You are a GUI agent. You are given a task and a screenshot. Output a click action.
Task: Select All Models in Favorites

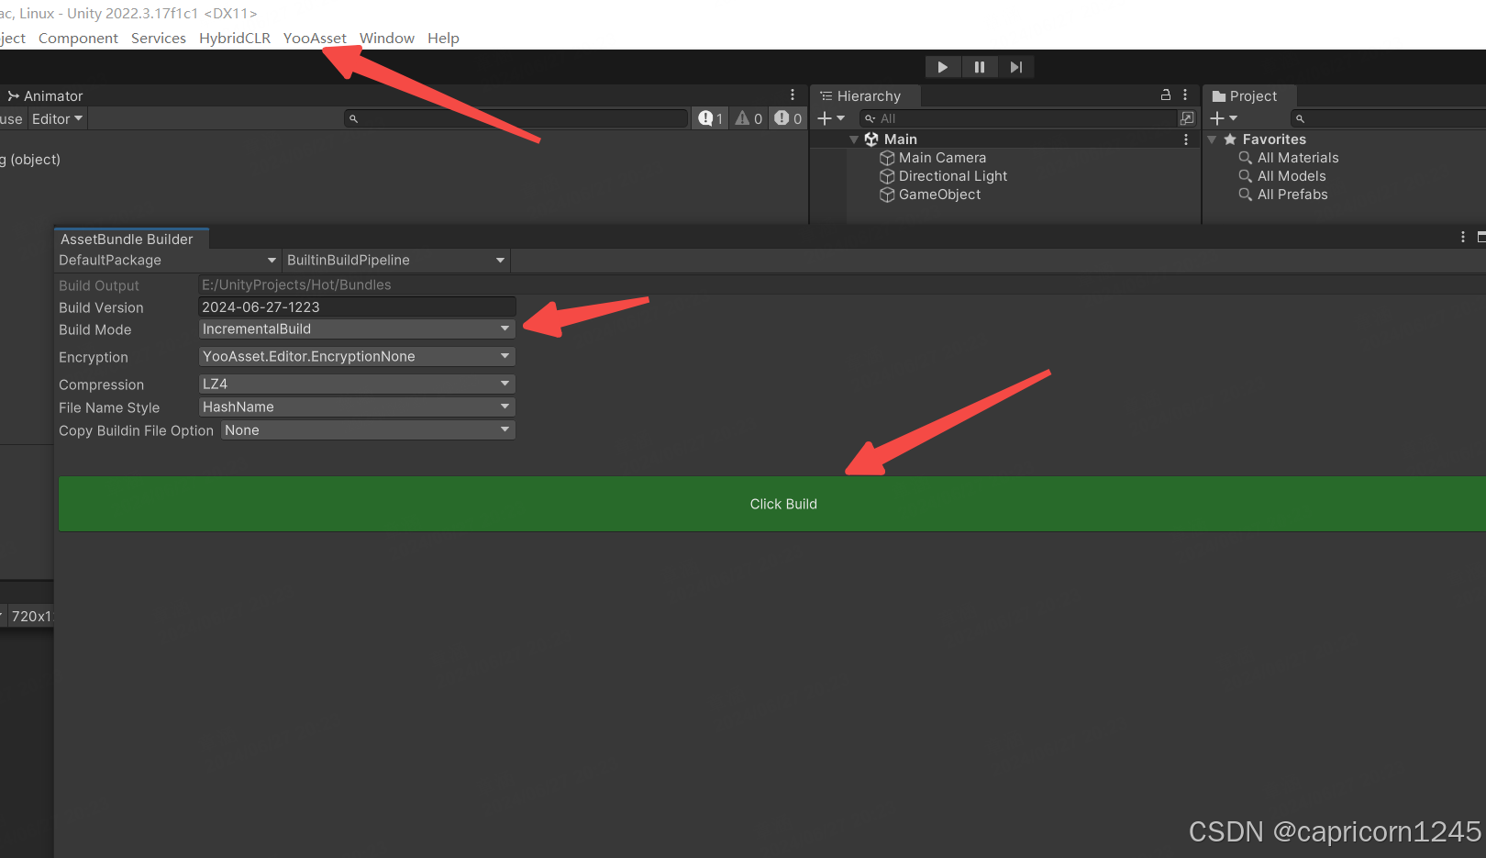coord(1292,176)
